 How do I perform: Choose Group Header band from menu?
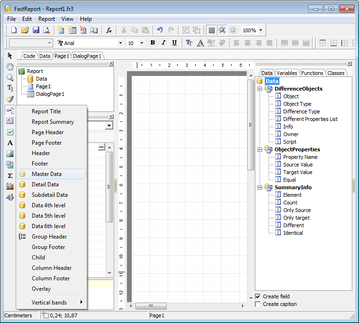click(51, 237)
